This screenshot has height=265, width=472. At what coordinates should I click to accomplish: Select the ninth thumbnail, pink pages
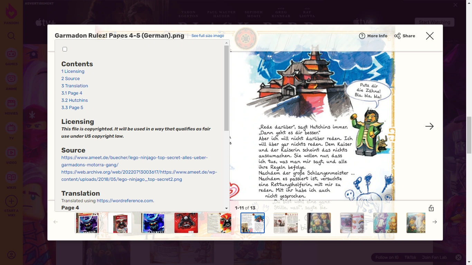click(x=352, y=223)
